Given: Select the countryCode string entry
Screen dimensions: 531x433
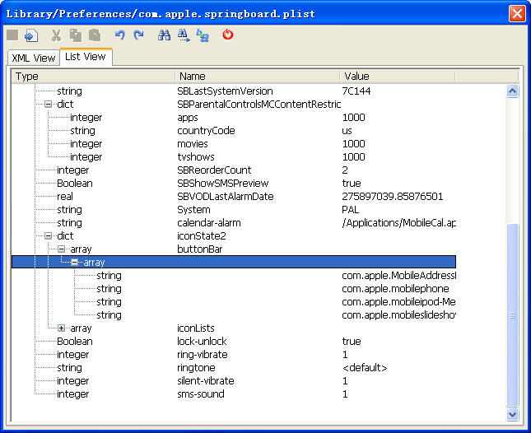Looking at the screenshot, I should [234, 131].
